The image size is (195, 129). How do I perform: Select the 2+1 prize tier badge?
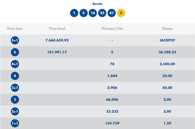click(15, 111)
